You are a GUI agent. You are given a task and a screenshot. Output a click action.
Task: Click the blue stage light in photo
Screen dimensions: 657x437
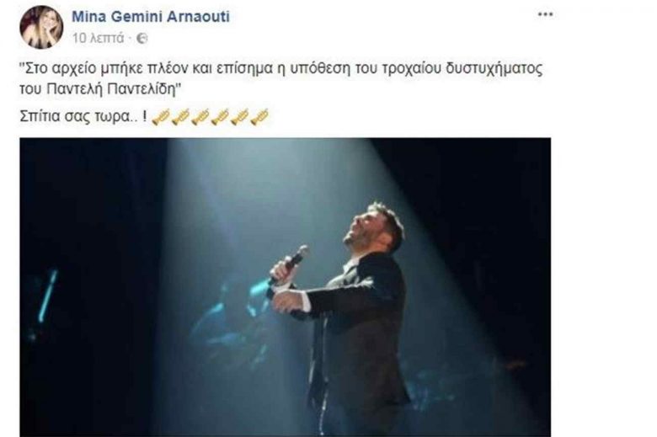click(x=48, y=296)
